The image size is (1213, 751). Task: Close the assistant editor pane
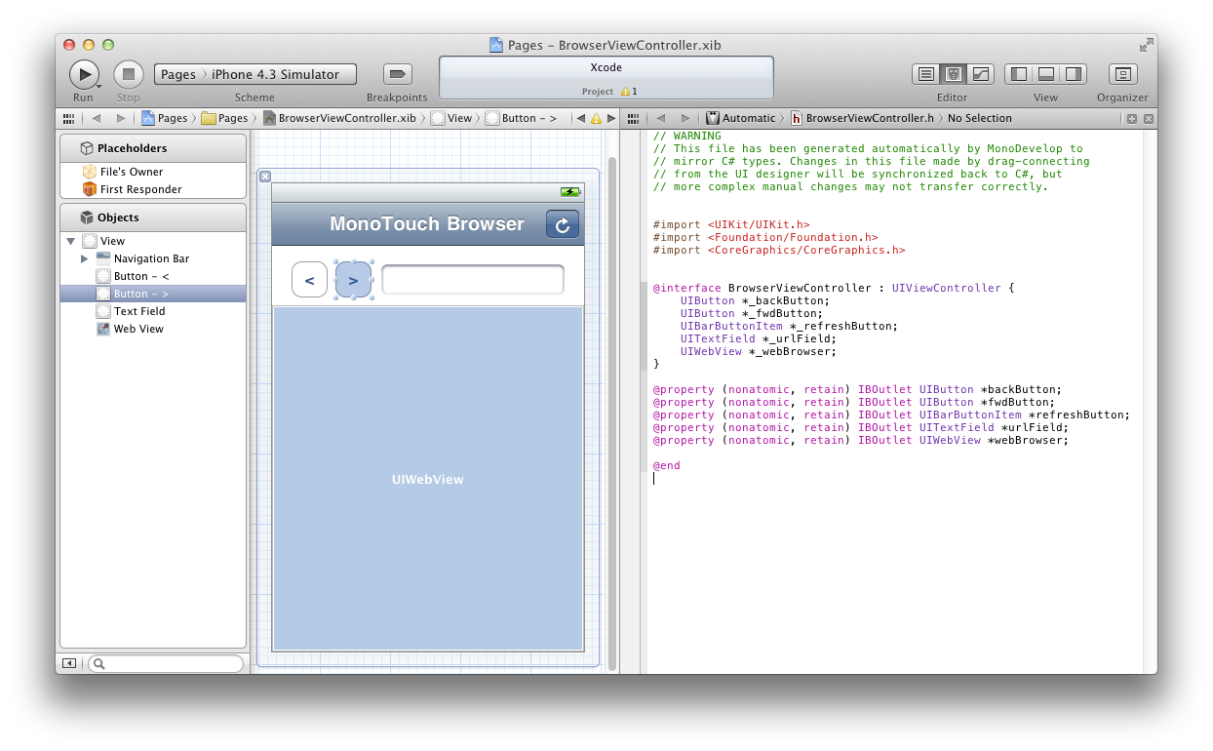click(1149, 117)
